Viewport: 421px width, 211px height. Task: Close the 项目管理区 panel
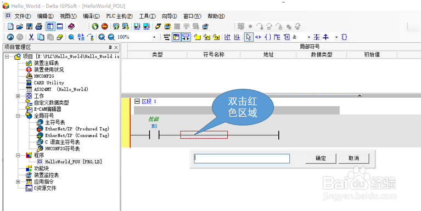116,48
